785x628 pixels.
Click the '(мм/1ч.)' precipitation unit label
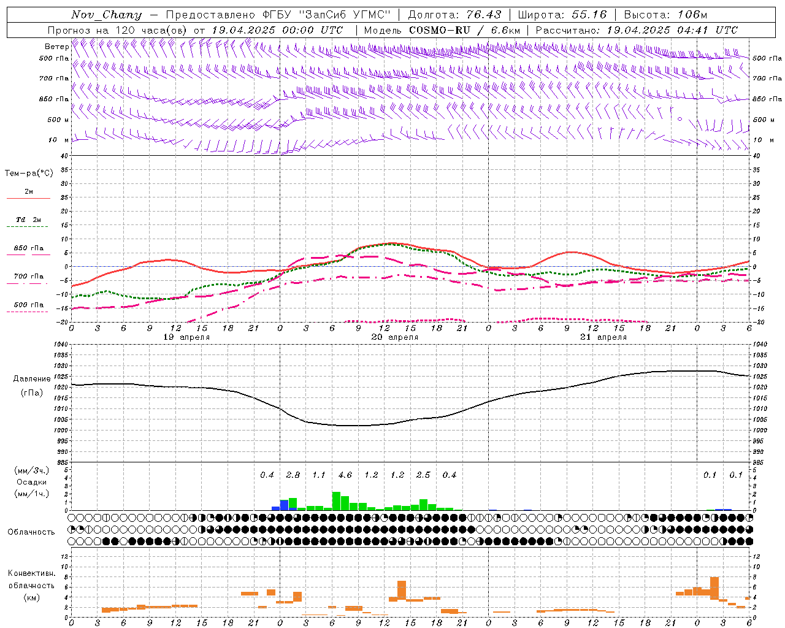pos(31,494)
